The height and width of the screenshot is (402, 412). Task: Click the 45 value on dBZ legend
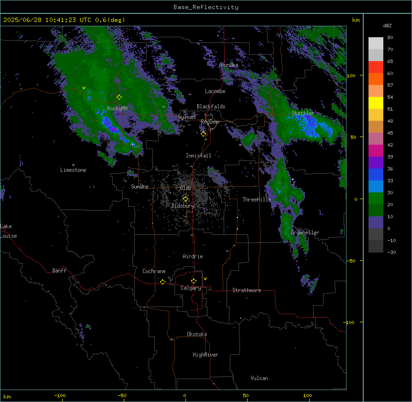[390, 133]
